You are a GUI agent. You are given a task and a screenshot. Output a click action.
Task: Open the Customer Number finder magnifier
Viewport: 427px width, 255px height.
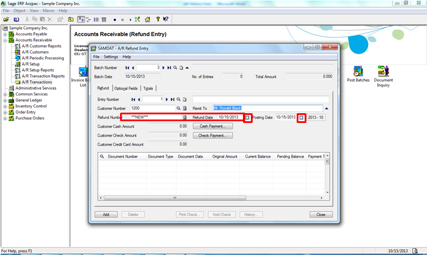click(x=178, y=108)
